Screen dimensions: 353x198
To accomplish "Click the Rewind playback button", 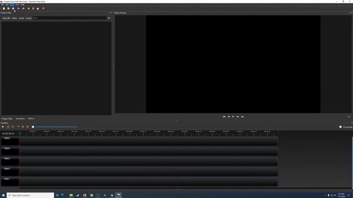I will tap(229, 117).
